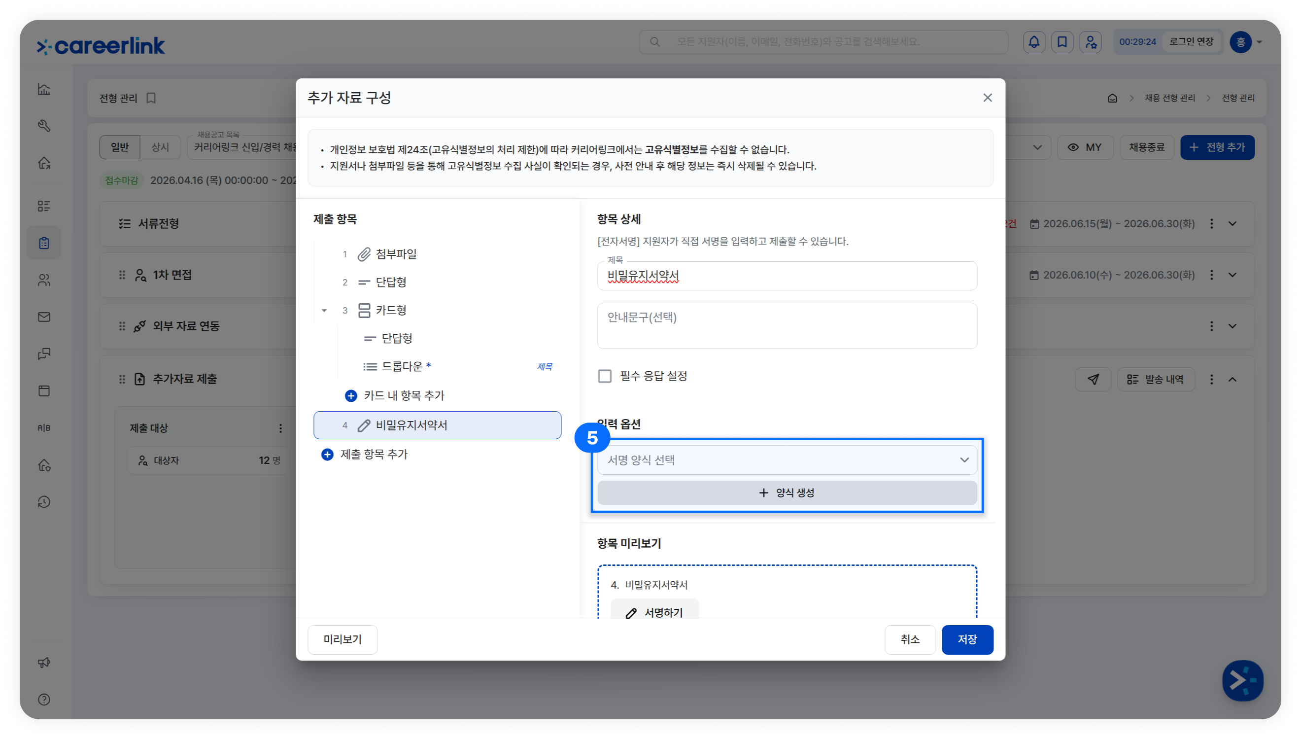Open 외부 자료 연동 row three-dot menu
1301x739 pixels.
[x=1211, y=326]
